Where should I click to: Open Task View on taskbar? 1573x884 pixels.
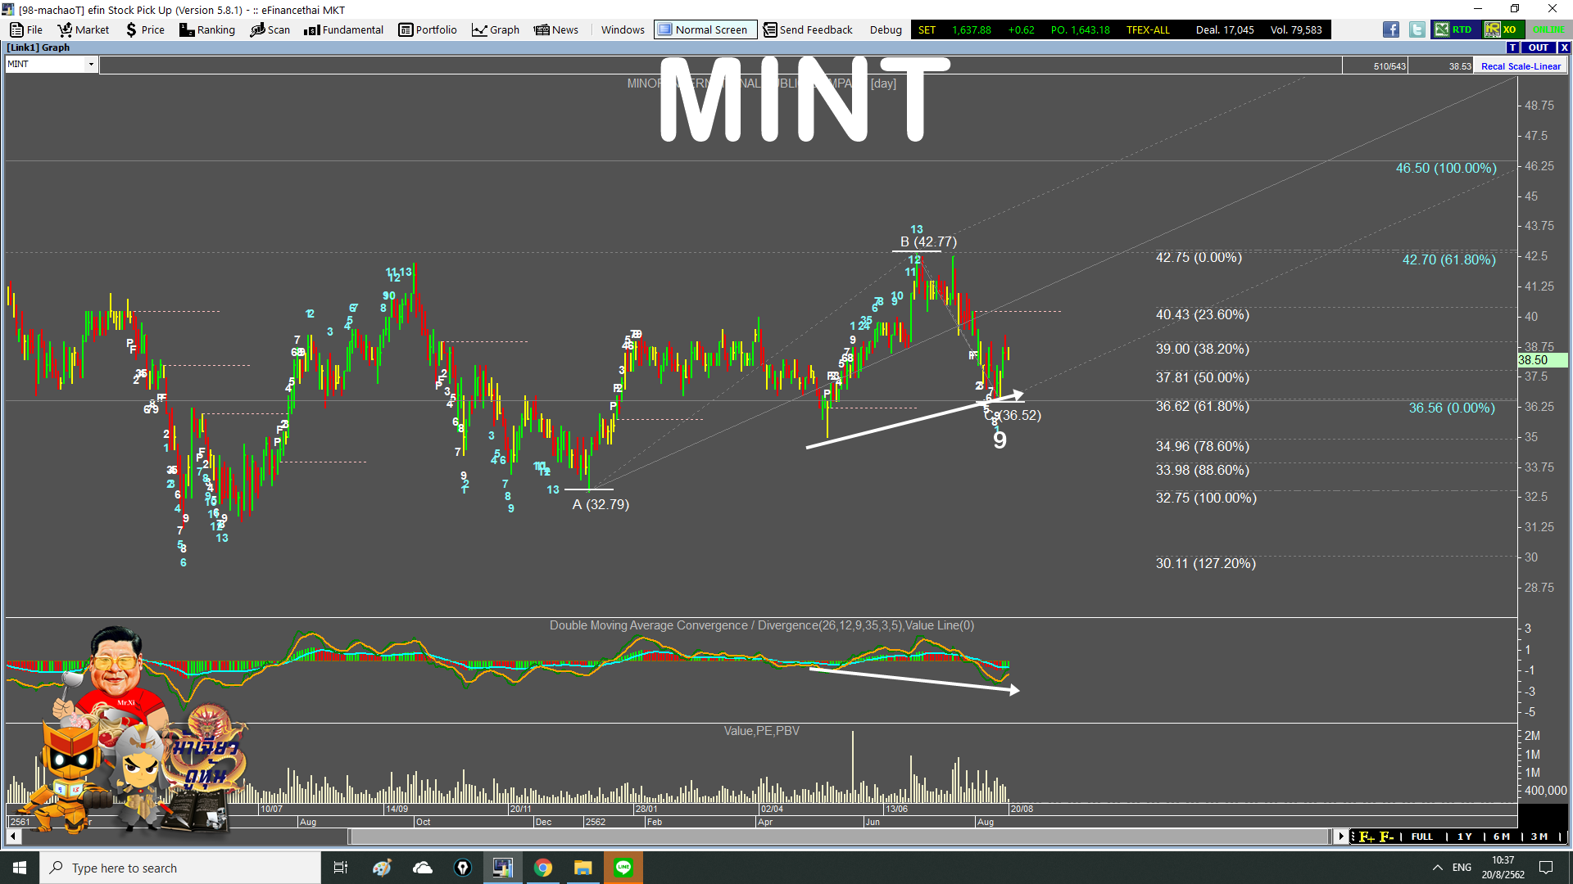pos(341,868)
